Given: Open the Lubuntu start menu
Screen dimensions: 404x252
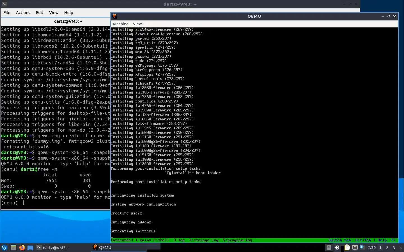Looking at the screenshot, I should pyautogui.click(x=4, y=248).
